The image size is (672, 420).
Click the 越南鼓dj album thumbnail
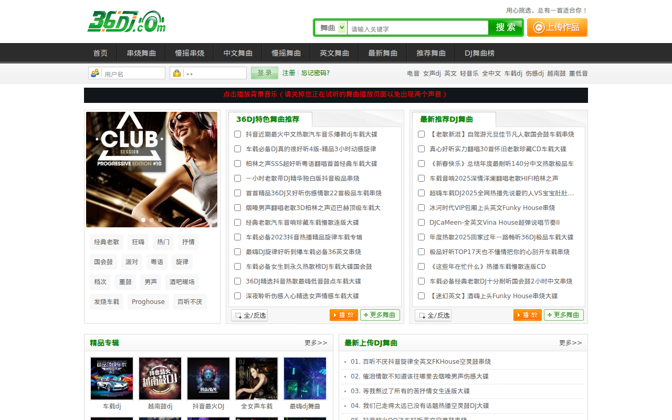coord(160,378)
